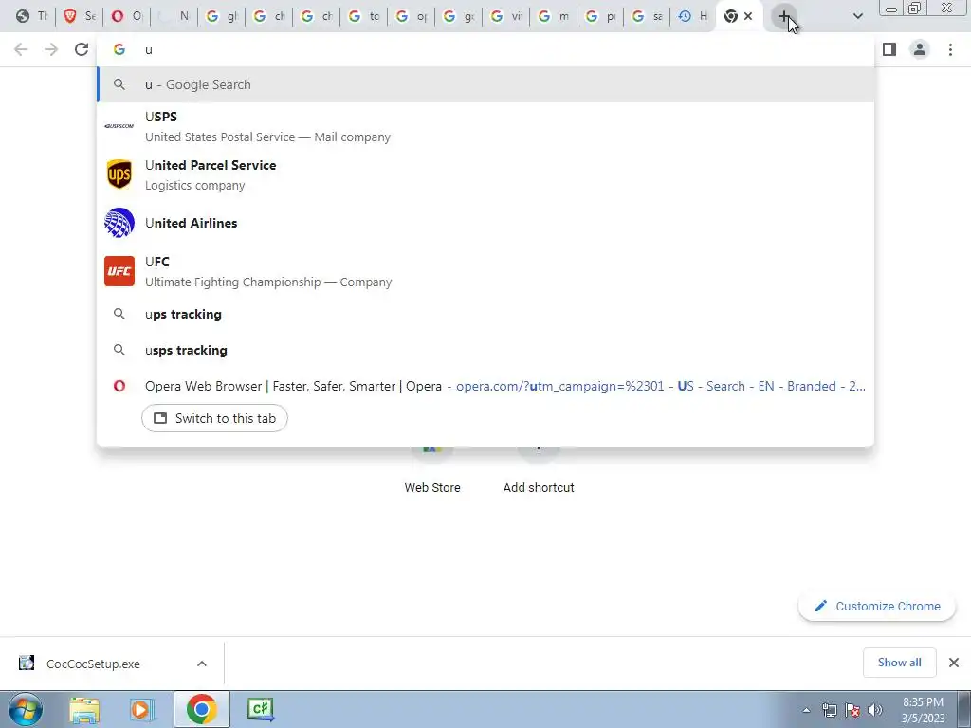Click the Reload page icon
The height and width of the screenshot is (728, 971).
coord(82,49)
